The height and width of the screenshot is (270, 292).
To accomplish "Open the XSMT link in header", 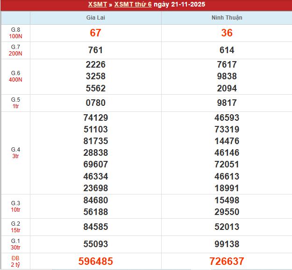I will 97,4.
